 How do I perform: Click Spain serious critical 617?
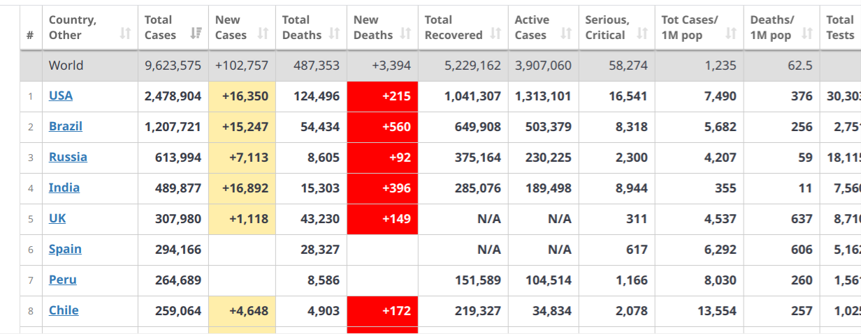click(x=637, y=250)
